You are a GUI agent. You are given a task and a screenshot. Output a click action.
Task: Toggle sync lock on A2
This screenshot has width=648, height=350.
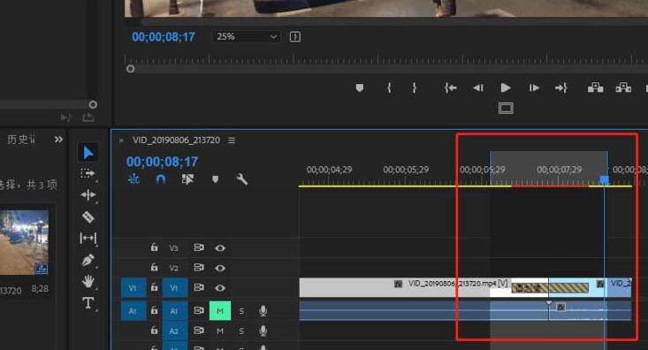tap(199, 331)
